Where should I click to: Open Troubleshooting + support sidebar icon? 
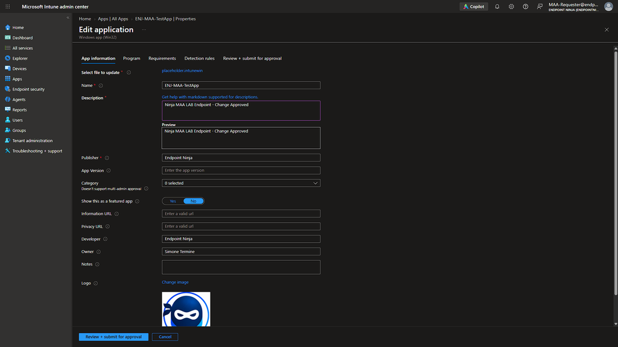7,151
